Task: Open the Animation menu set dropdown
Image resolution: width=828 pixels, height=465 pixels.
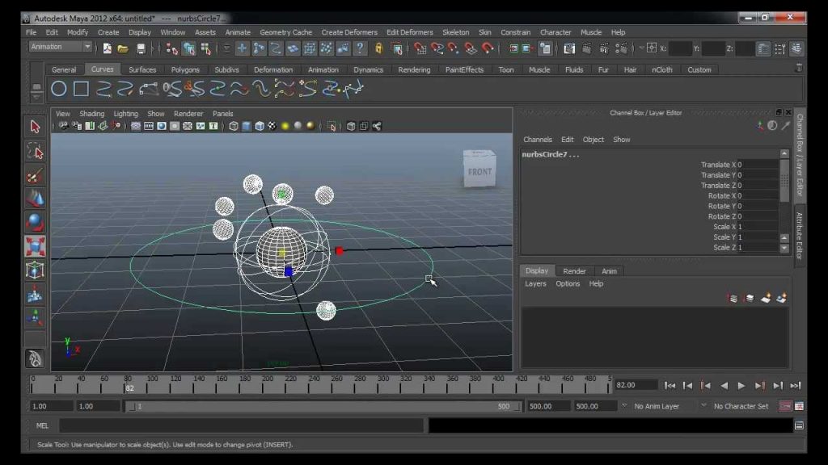Action: (x=60, y=47)
